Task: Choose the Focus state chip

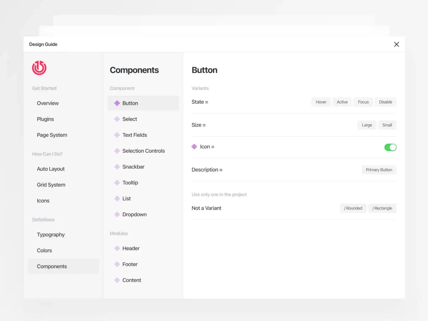Action: tap(363, 102)
